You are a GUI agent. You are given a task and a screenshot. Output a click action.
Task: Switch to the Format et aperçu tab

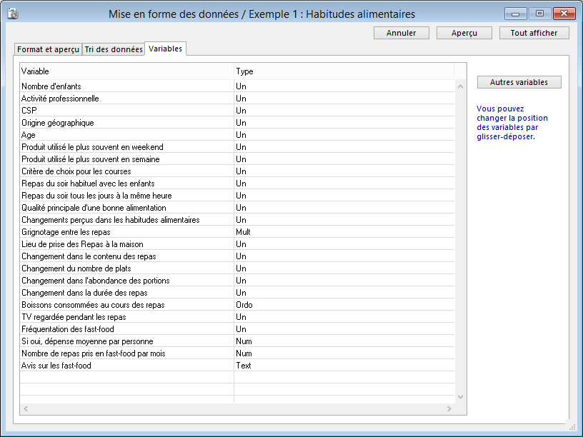[x=49, y=49]
